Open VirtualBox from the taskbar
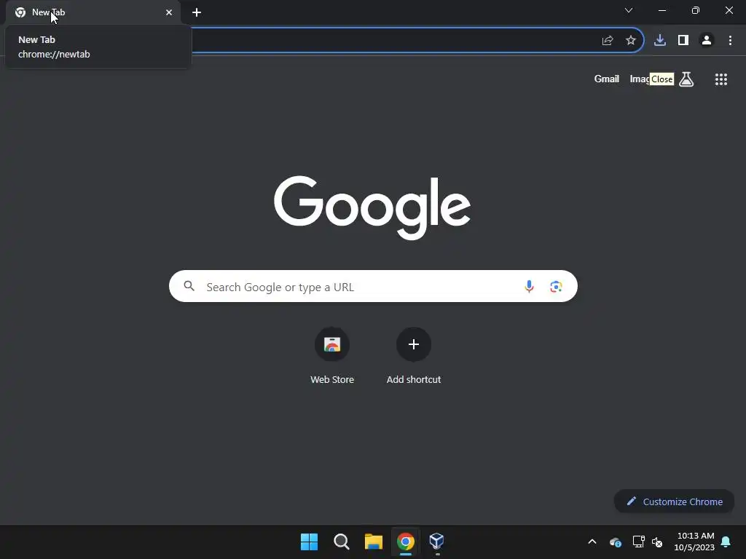This screenshot has width=746, height=559. [x=437, y=541]
